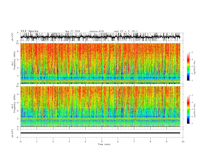
Task: Click the time axis tick label "4"
Action: pyautogui.click(x=86, y=142)
